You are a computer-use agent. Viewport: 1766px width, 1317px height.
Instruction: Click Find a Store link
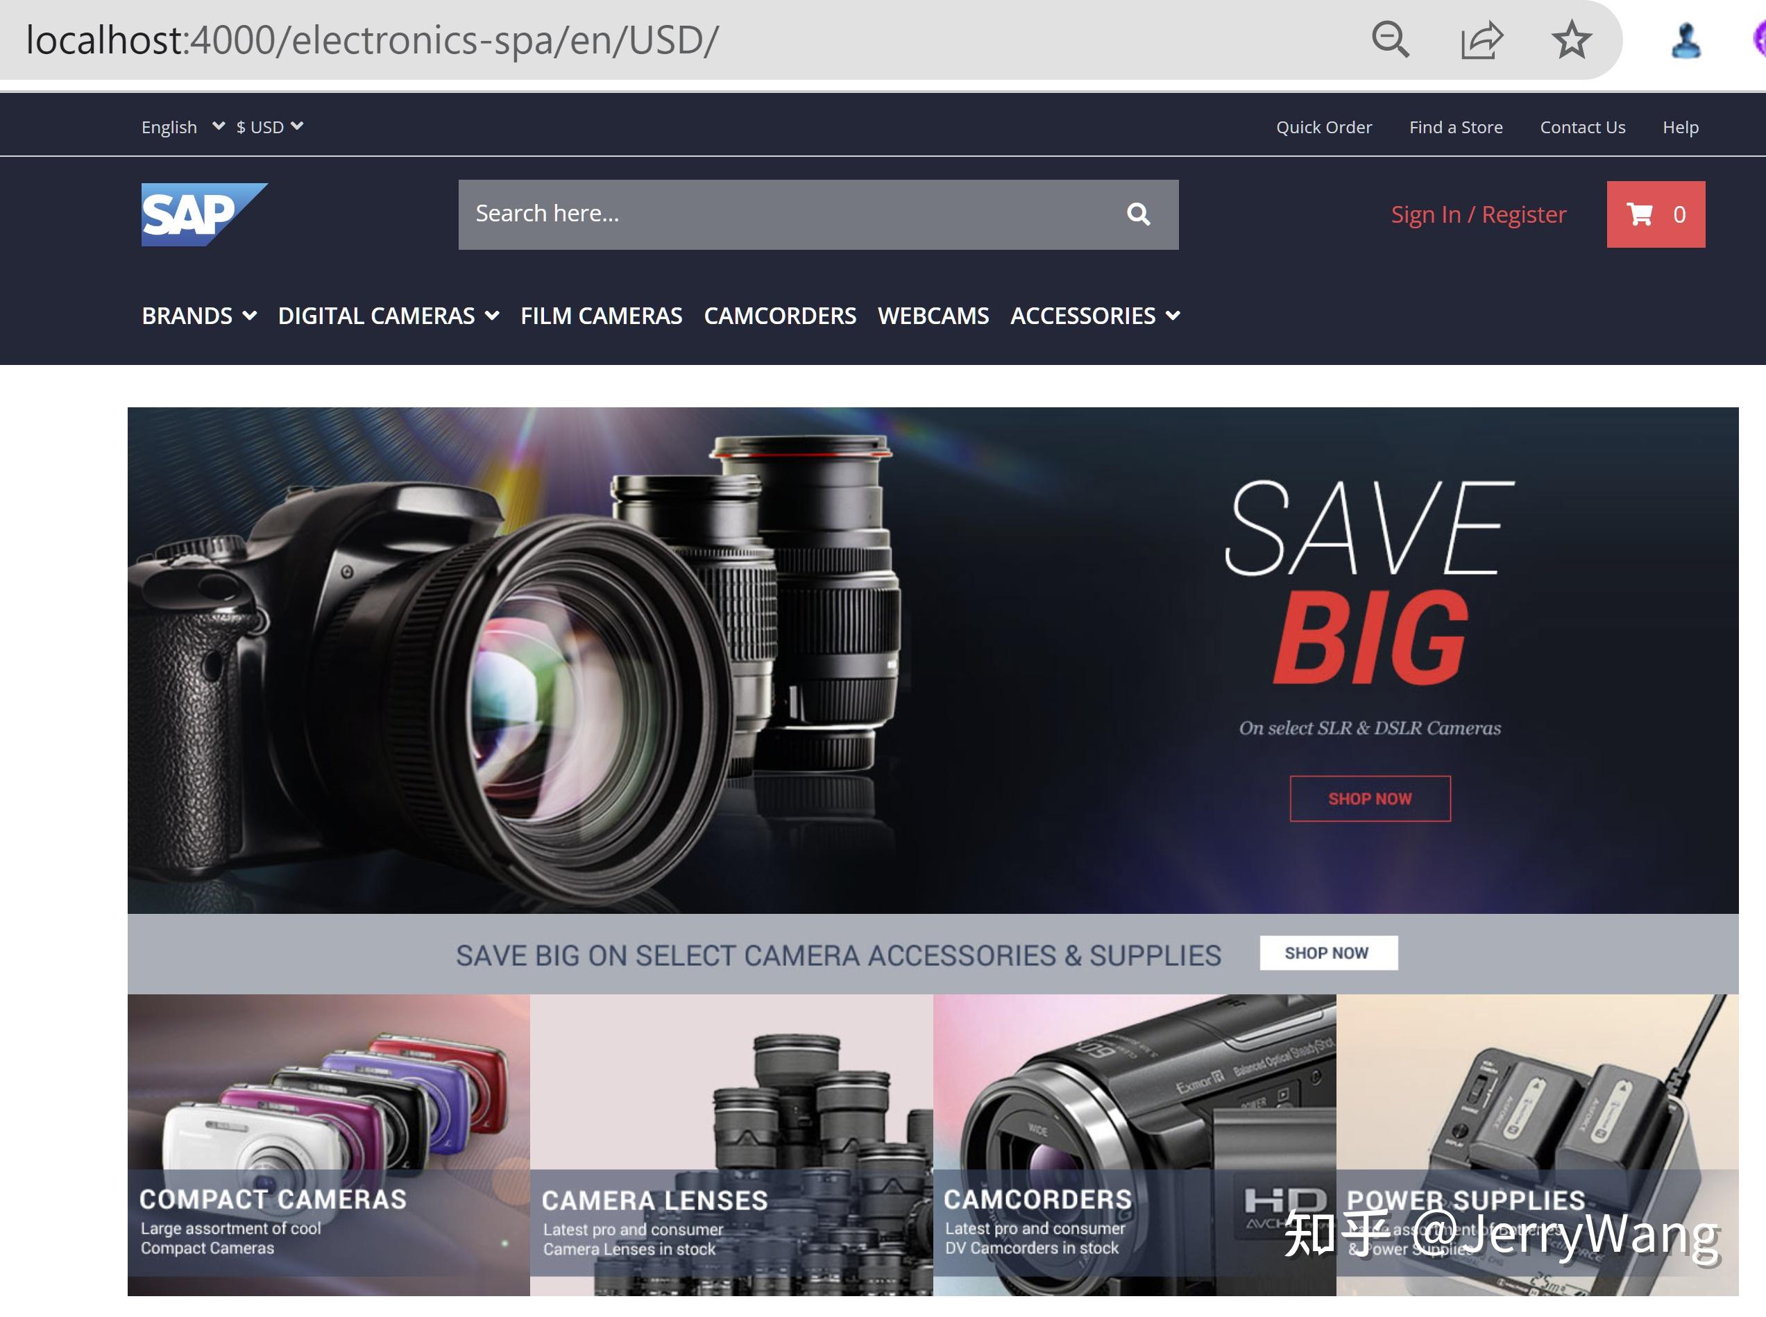pyautogui.click(x=1455, y=128)
